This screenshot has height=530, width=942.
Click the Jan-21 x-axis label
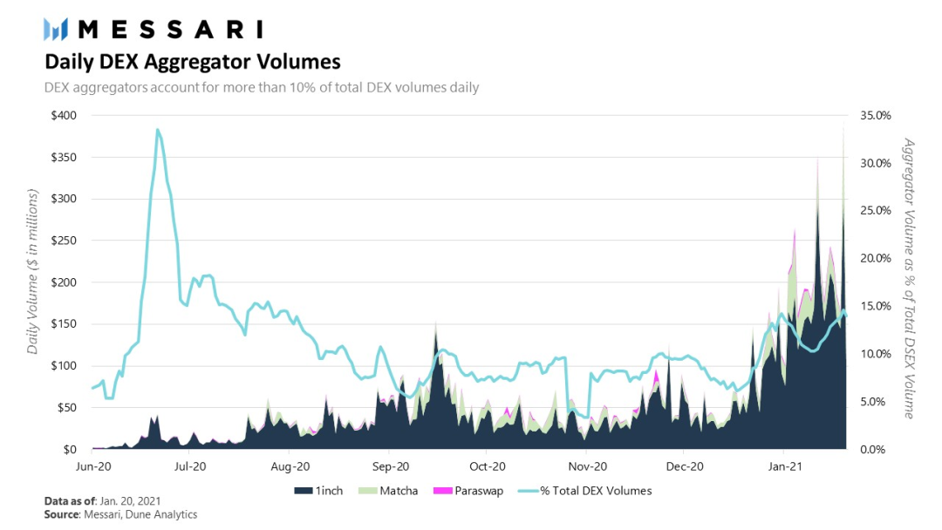click(785, 466)
